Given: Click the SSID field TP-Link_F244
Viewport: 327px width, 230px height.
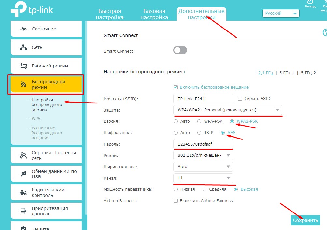Looking at the screenshot, I should [x=203, y=99].
